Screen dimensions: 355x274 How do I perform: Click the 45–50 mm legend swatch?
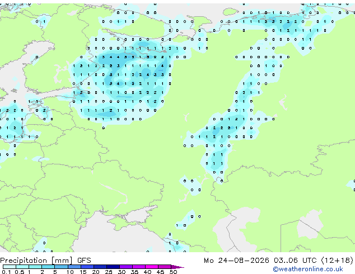point(165,267)
